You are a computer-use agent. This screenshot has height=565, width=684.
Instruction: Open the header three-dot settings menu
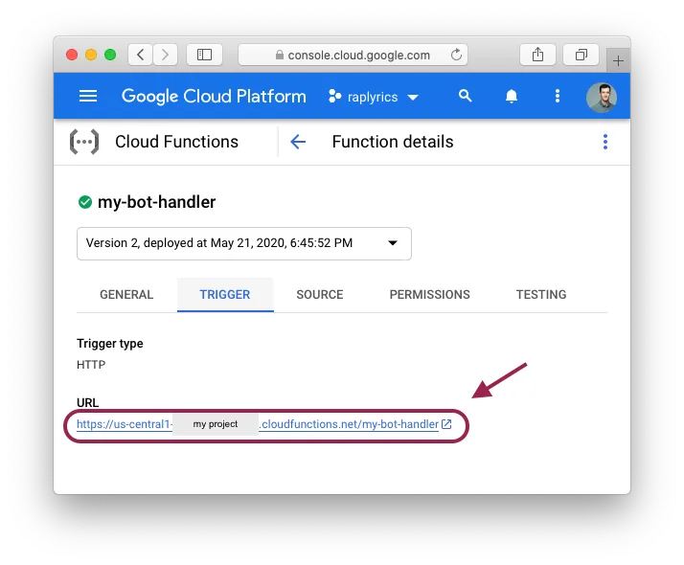pos(558,97)
